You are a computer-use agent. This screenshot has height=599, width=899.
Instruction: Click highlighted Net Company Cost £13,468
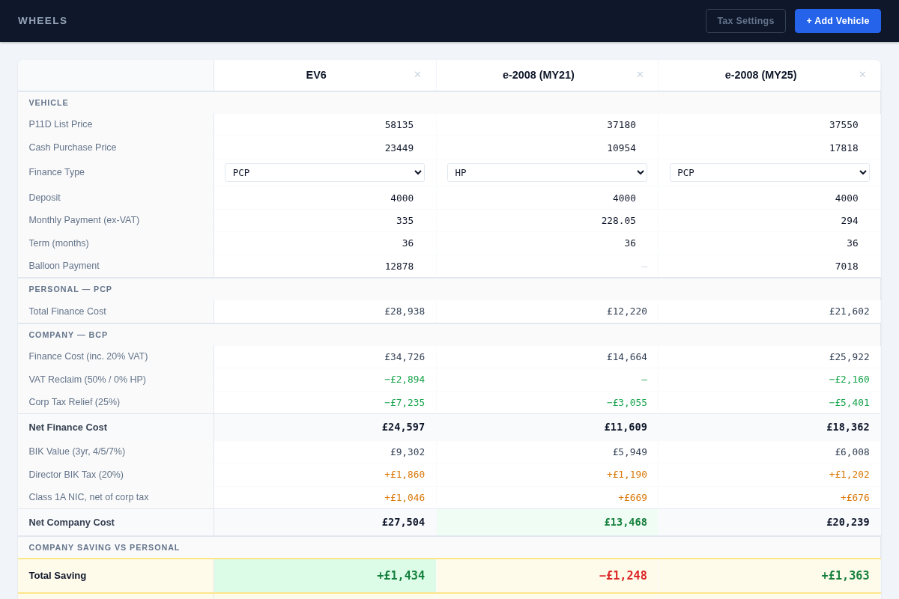[x=626, y=522]
